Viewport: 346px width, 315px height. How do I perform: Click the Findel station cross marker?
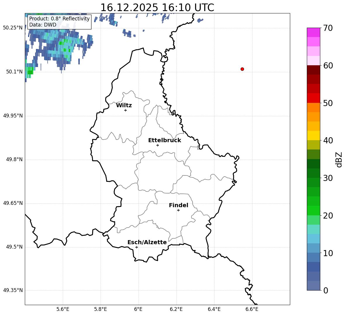point(178,210)
